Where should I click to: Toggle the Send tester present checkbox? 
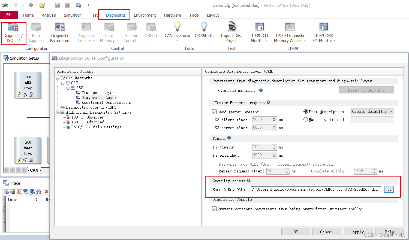214,112
